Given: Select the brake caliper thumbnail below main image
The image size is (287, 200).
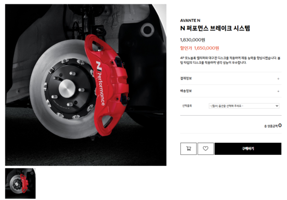Looking at the screenshot, I should [20, 183].
